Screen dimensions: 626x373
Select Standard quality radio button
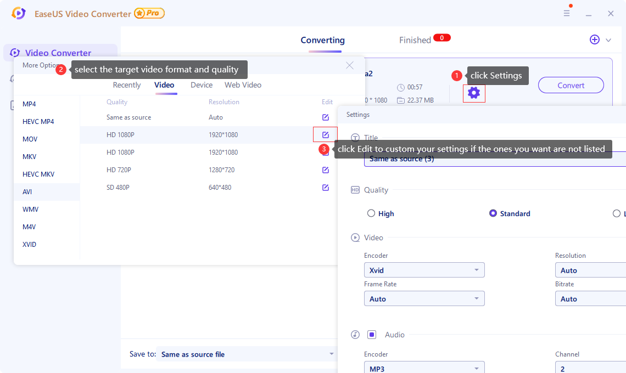(x=493, y=213)
